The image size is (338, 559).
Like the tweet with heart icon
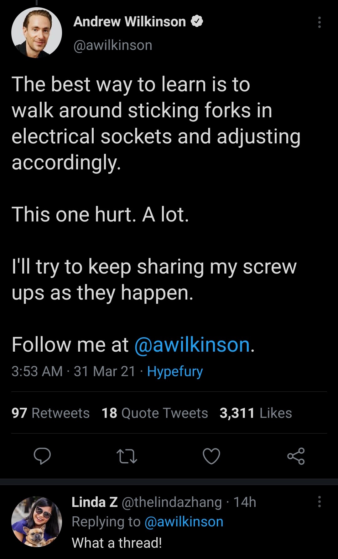click(x=211, y=456)
